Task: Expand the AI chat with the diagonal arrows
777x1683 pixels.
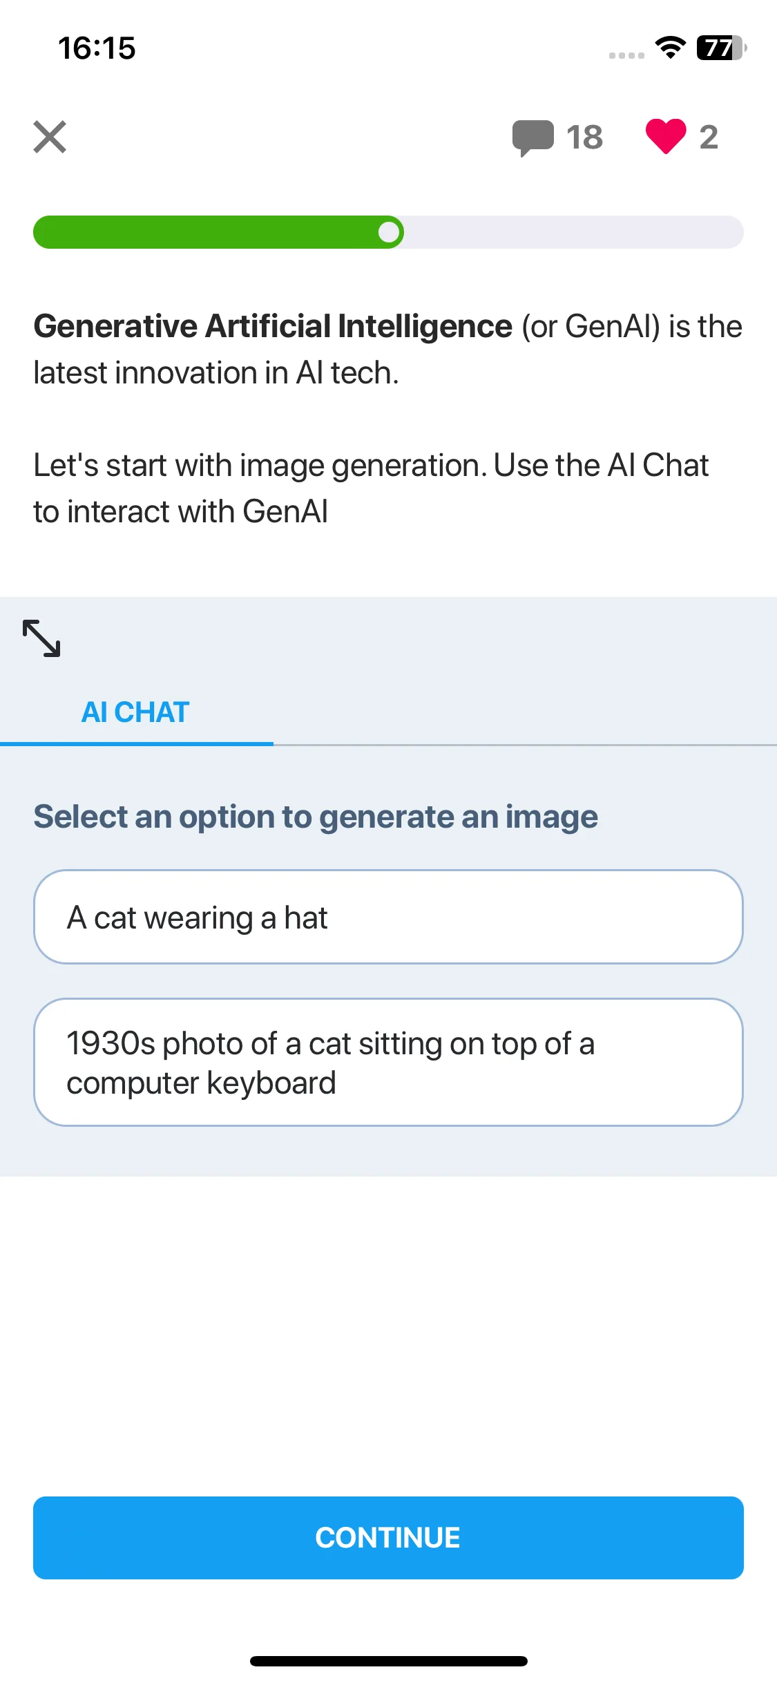Action: [41, 638]
